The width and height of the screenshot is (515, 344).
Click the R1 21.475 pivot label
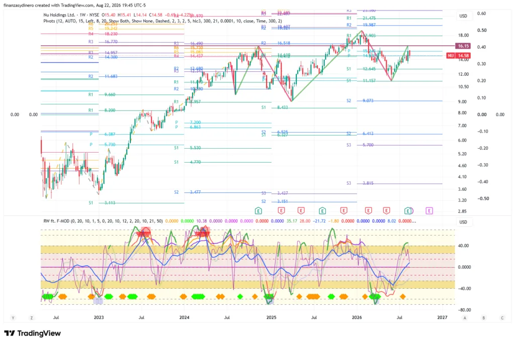[361, 19]
